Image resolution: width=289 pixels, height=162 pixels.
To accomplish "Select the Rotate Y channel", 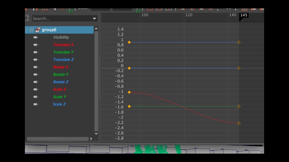I will point(61,74).
